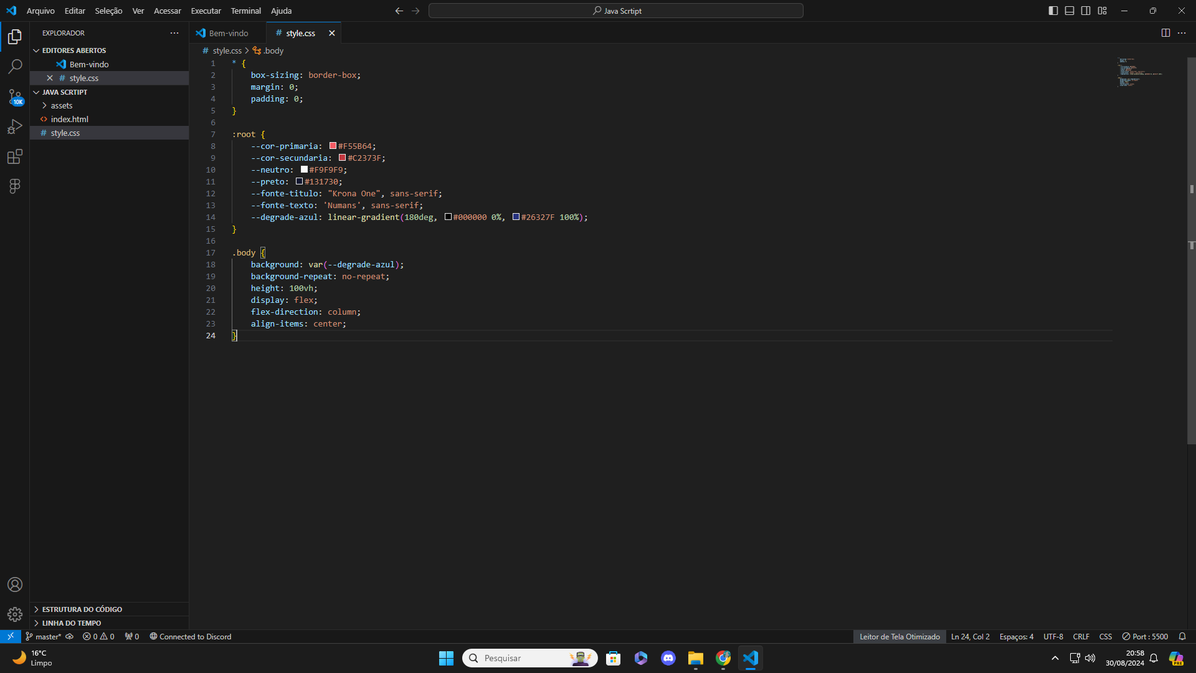Open color picker for #F9F9F9 swatch
Image resolution: width=1196 pixels, height=673 pixels.
304,169
